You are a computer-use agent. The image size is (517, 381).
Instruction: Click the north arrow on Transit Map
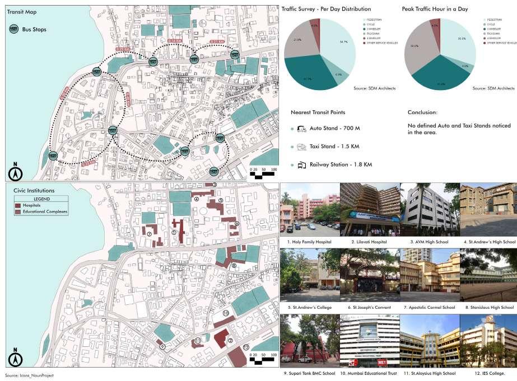16,171
